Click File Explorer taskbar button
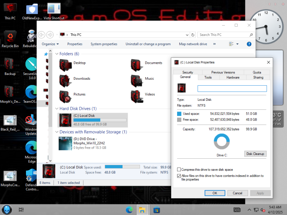This screenshot has height=215, width=287. [x=142, y=210]
